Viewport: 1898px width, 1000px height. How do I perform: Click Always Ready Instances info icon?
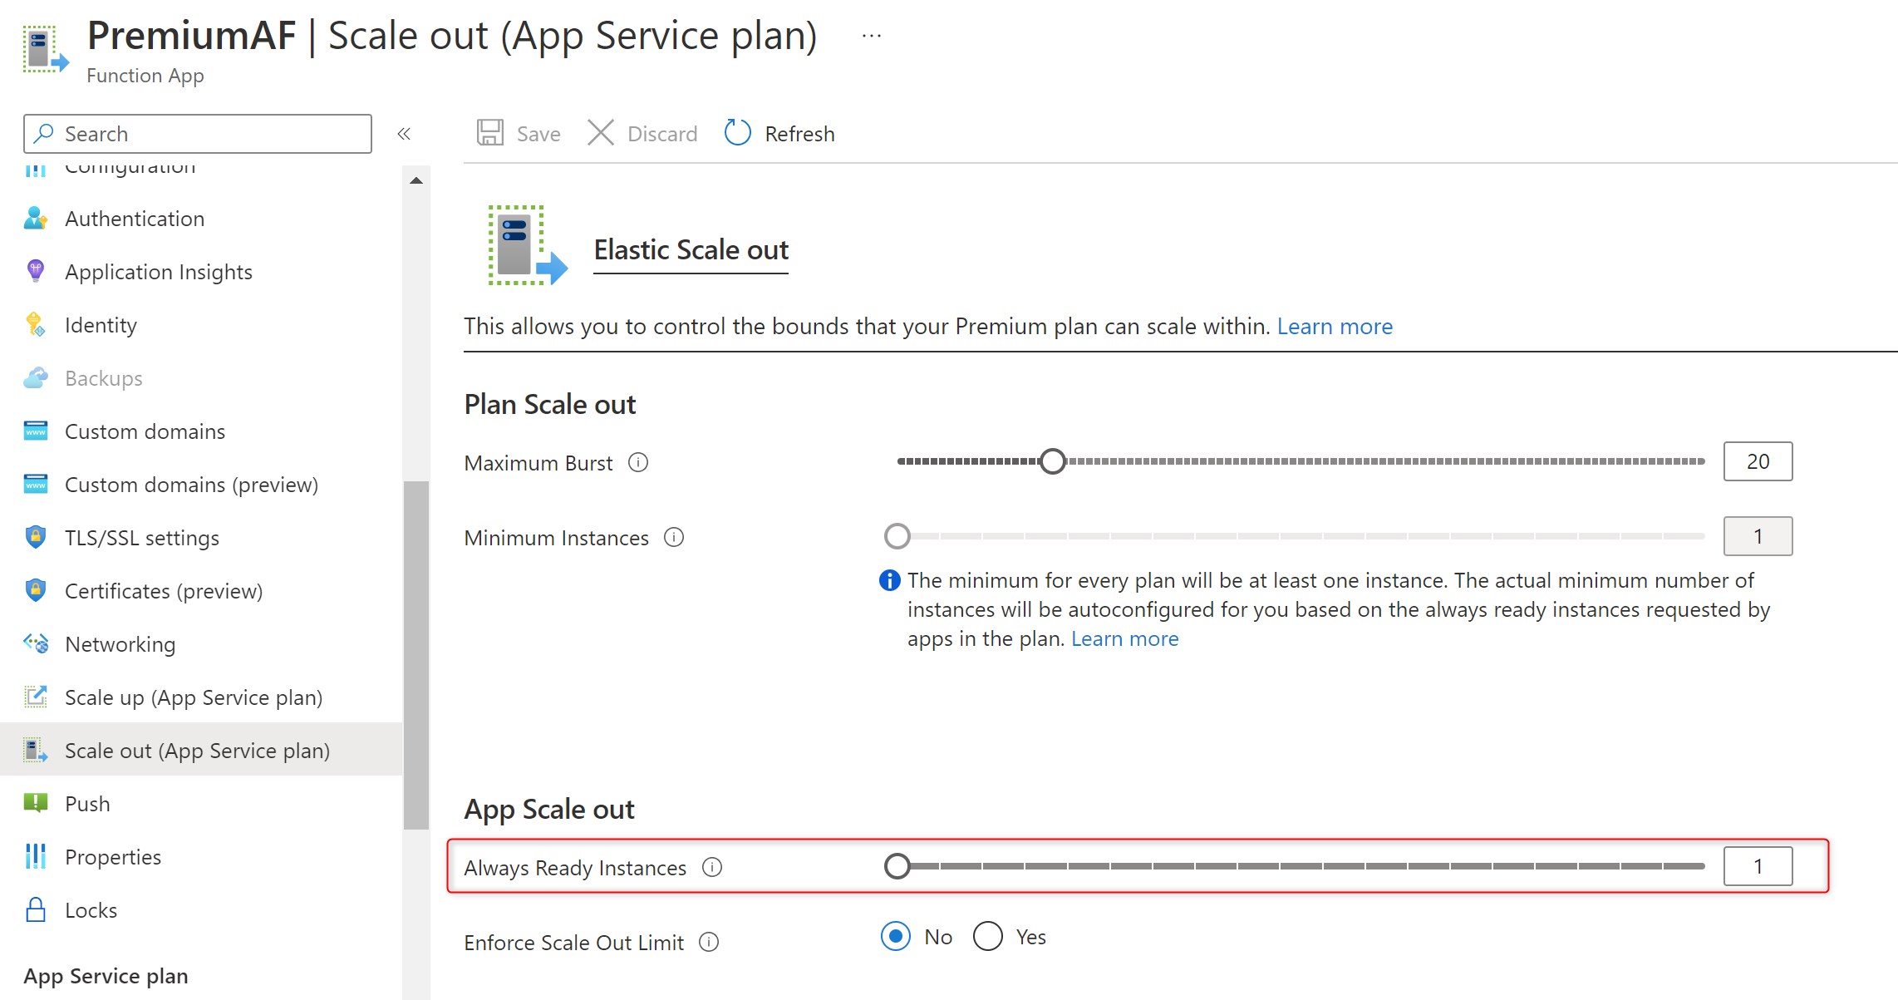pyautogui.click(x=712, y=867)
